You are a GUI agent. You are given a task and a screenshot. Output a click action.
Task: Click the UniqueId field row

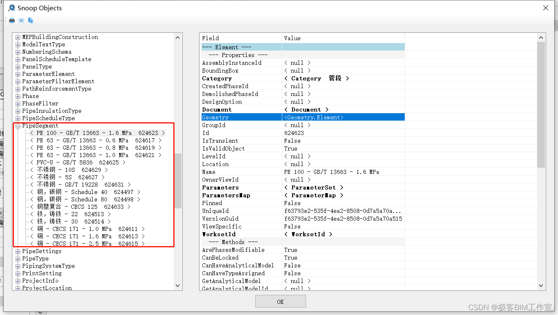point(303,211)
